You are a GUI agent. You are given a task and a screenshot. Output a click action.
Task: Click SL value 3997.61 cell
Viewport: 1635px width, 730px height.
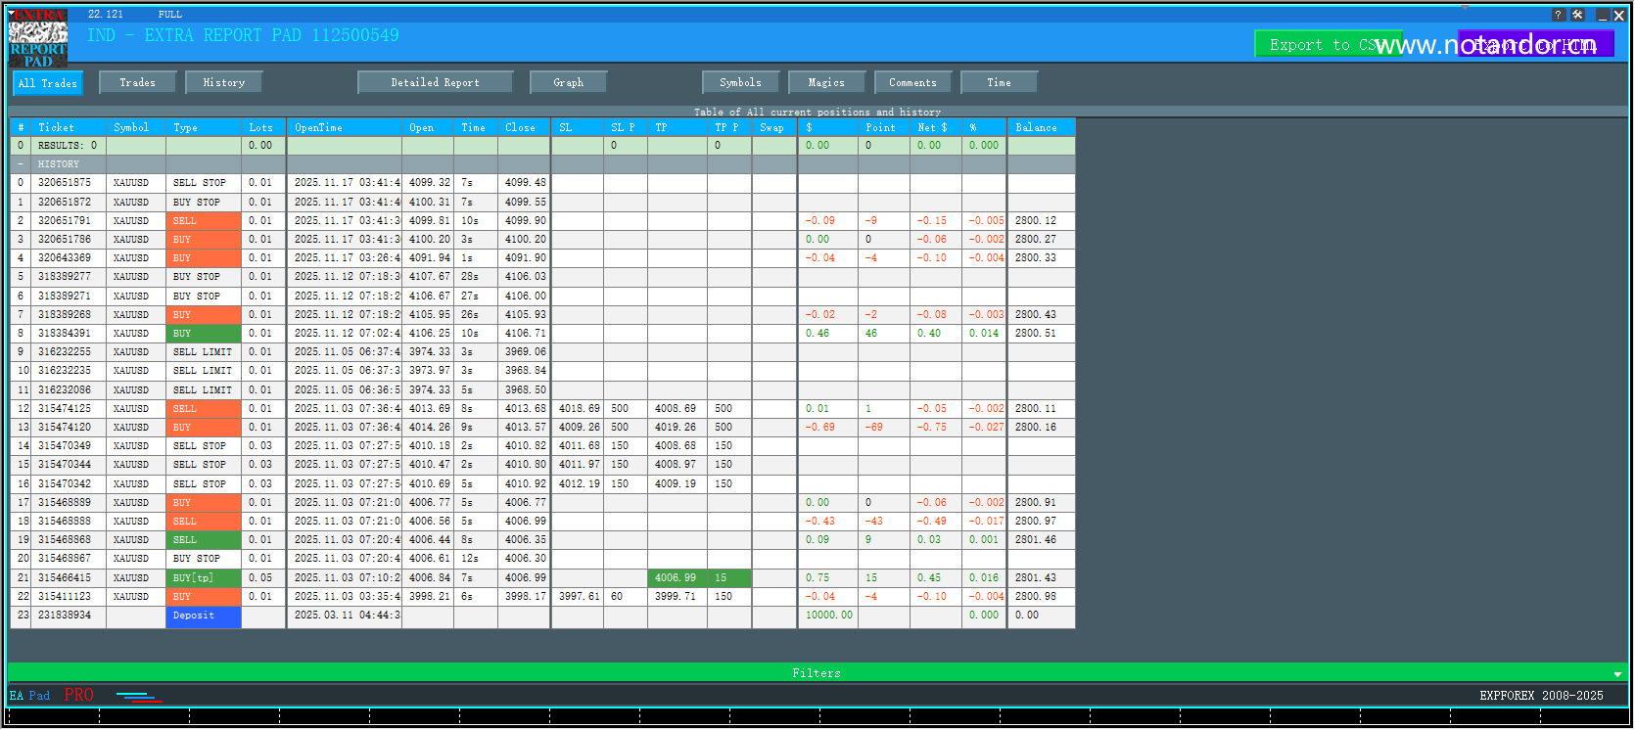tap(578, 597)
